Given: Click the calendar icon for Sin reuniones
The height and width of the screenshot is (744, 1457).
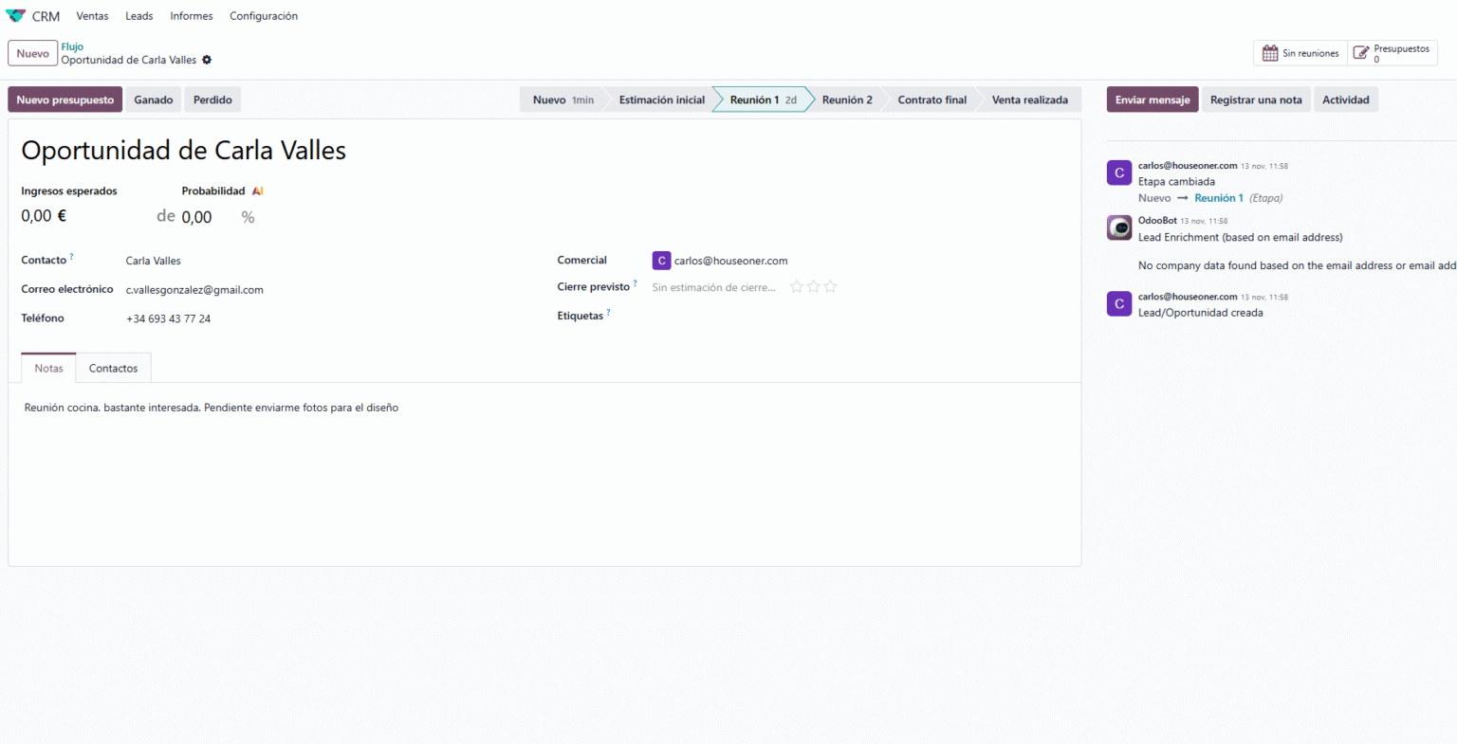Looking at the screenshot, I should pyautogui.click(x=1270, y=53).
